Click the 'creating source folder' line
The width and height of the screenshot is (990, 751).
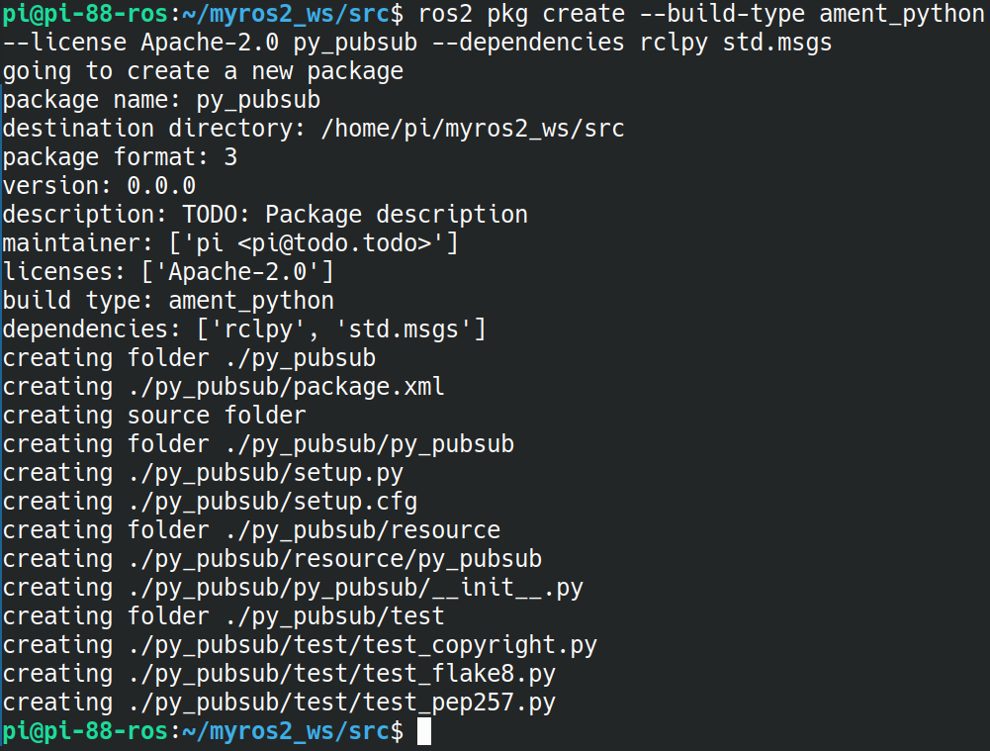point(154,415)
